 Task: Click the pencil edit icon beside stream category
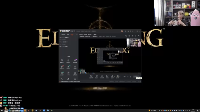[x=89, y=37]
